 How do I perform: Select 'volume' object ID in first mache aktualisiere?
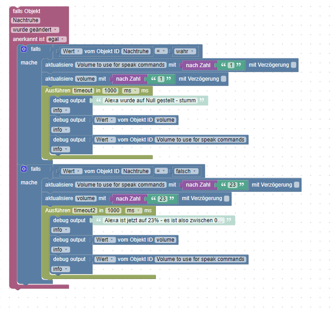click(86, 79)
